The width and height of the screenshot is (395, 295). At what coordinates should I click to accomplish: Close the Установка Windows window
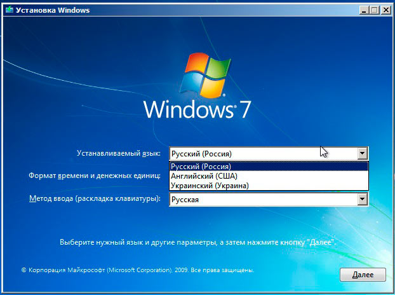click(x=385, y=10)
